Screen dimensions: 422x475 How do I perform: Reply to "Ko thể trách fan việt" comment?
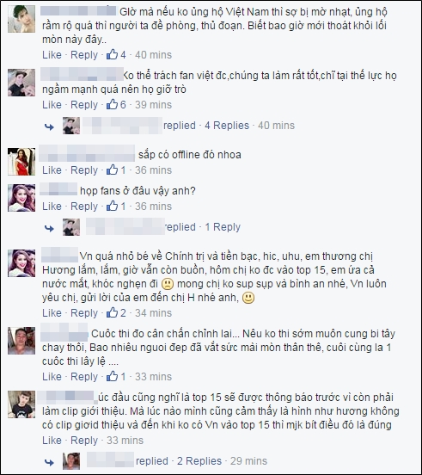click(x=84, y=104)
